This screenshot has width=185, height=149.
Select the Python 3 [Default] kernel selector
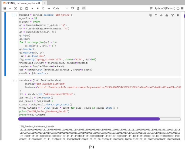[165, 8]
